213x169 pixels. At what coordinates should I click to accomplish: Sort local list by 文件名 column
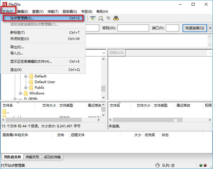click(18, 106)
